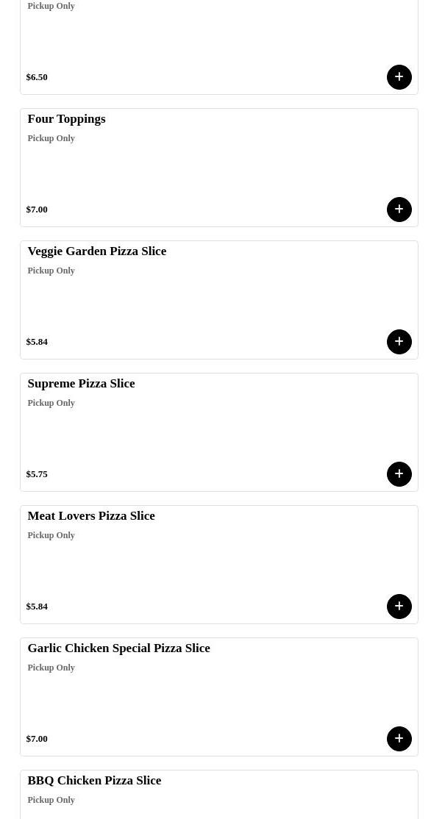445x819 pixels.
Task: Add Garlic Chicken Special Slice to cart
Action: click(x=399, y=739)
